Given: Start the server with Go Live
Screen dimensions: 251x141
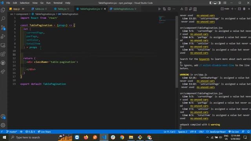Looking at the screenshot, I should [234, 132].
